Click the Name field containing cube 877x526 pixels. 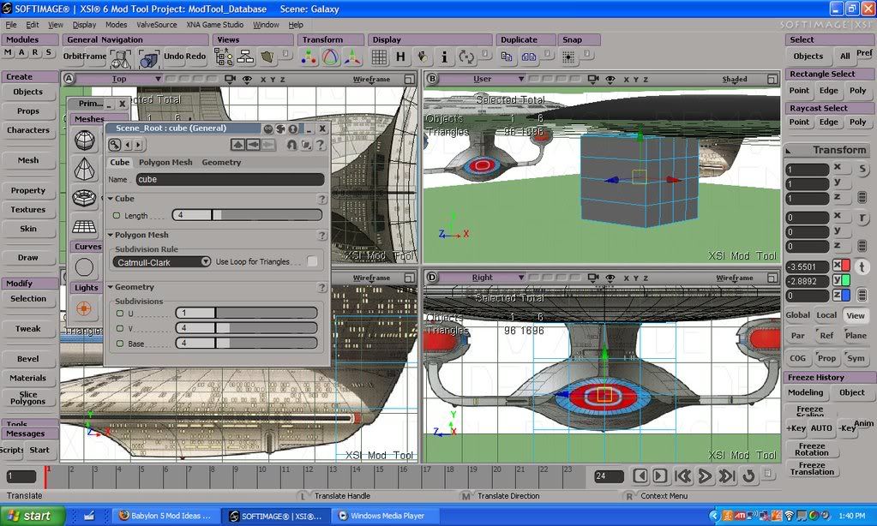(230, 179)
